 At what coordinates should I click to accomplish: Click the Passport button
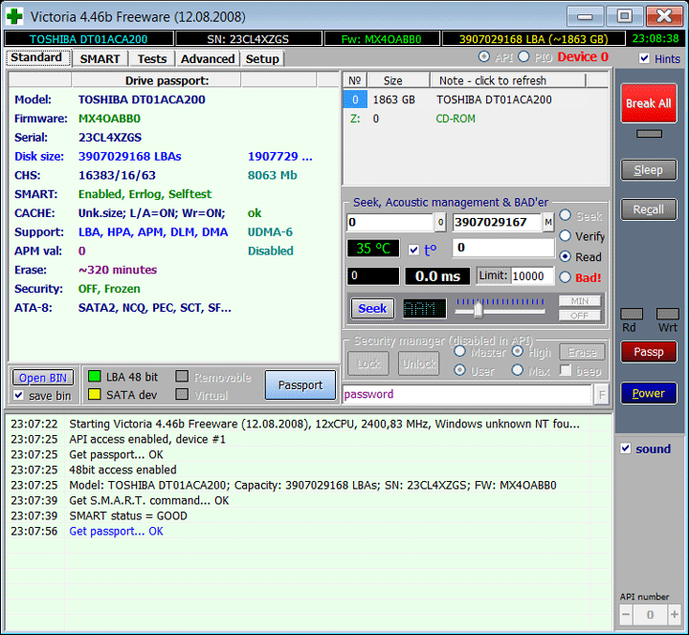(x=300, y=385)
